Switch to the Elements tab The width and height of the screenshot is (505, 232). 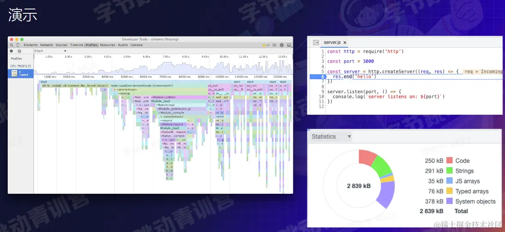point(30,45)
